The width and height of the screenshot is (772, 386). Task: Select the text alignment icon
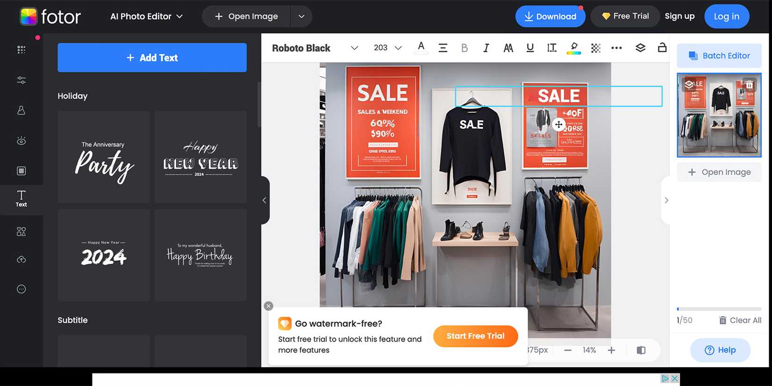(x=443, y=48)
